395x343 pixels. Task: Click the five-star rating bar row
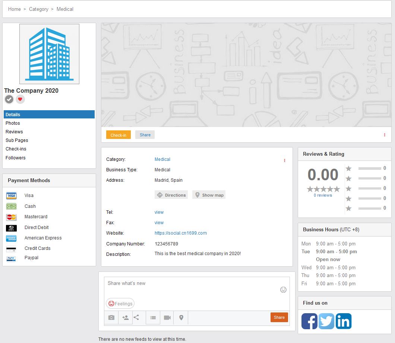(365, 168)
